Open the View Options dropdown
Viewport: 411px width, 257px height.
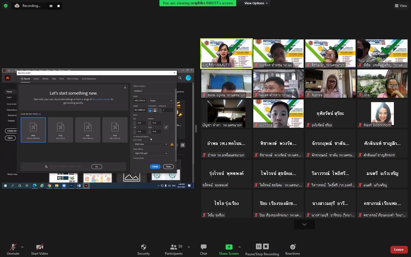256,3
